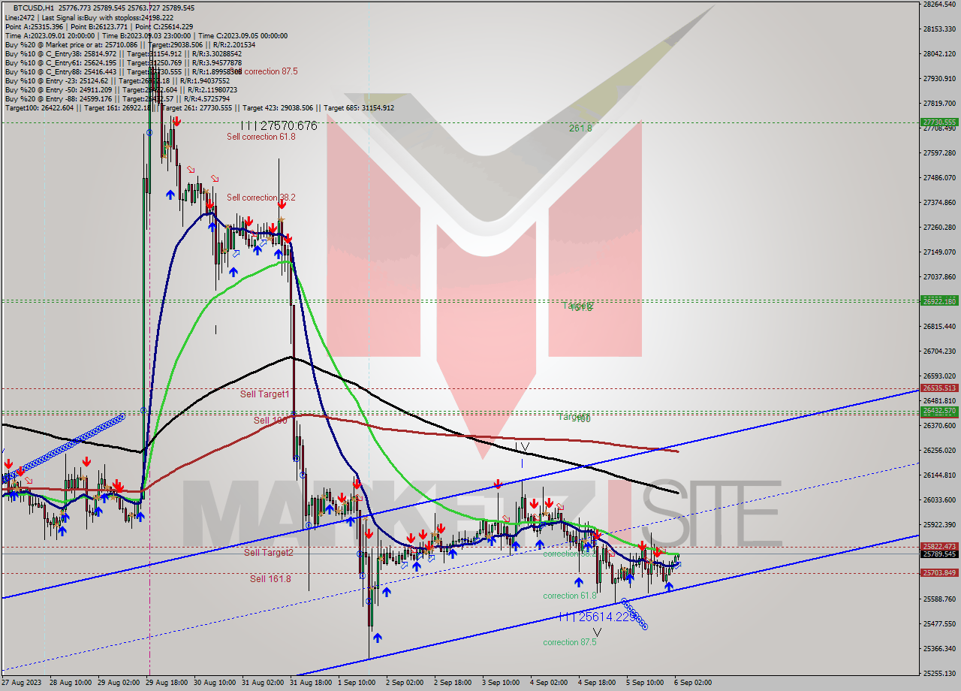
Task: Click the 26033.600 price axis label
Action: click(938, 499)
